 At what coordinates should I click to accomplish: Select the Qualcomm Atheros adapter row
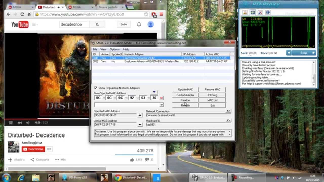click(x=161, y=61)
